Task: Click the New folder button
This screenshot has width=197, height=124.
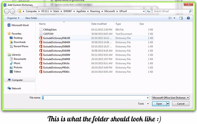Action: click(x=31, y=18)
